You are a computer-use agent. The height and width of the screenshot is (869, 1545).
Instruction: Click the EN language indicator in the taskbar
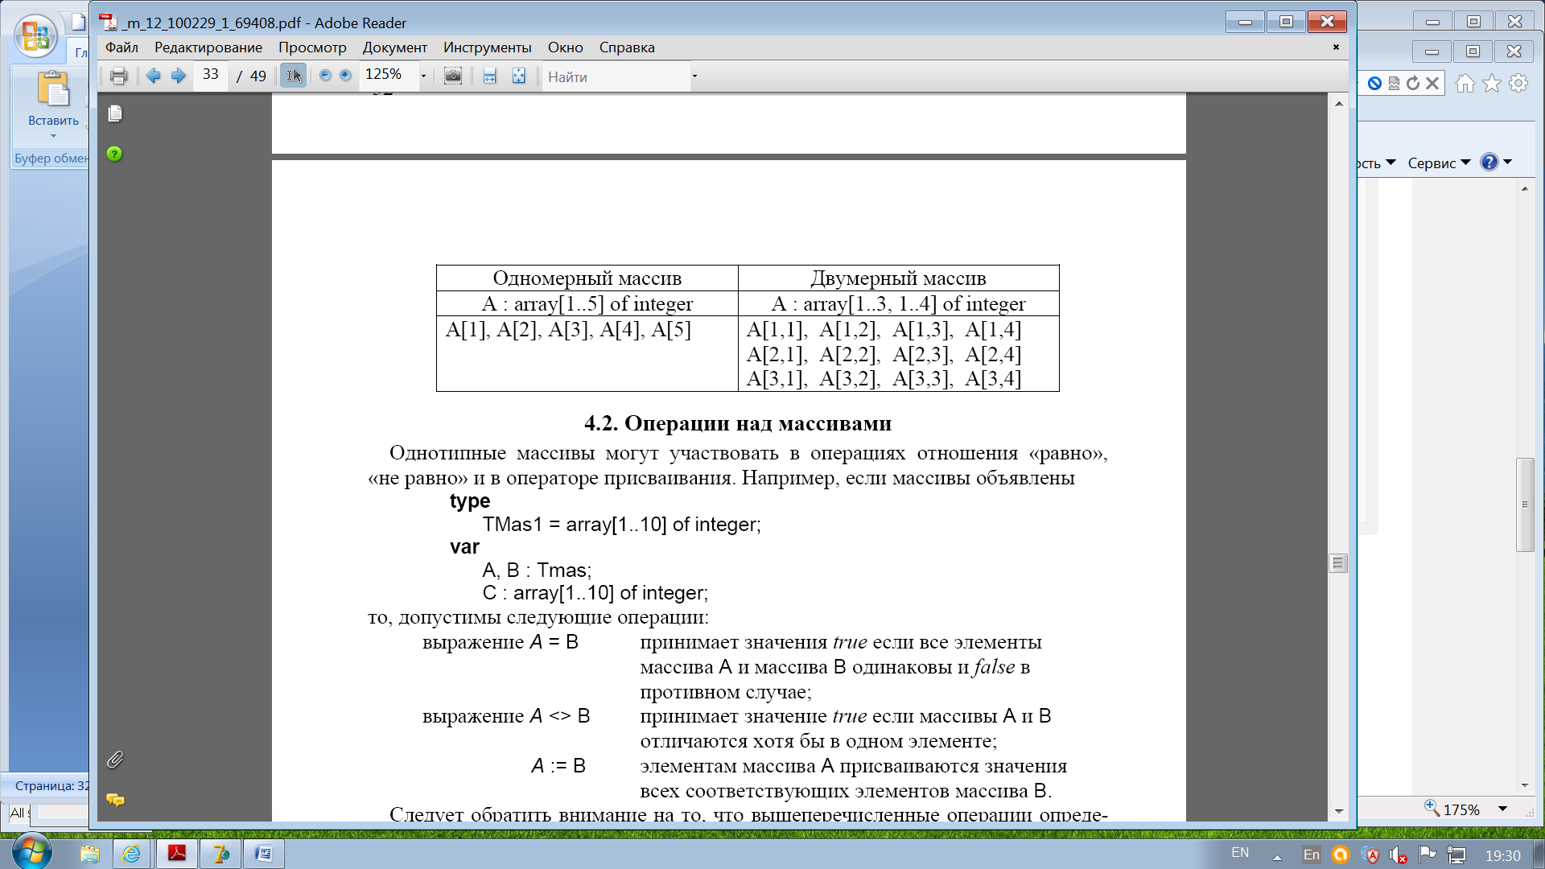coord(1240,853)
